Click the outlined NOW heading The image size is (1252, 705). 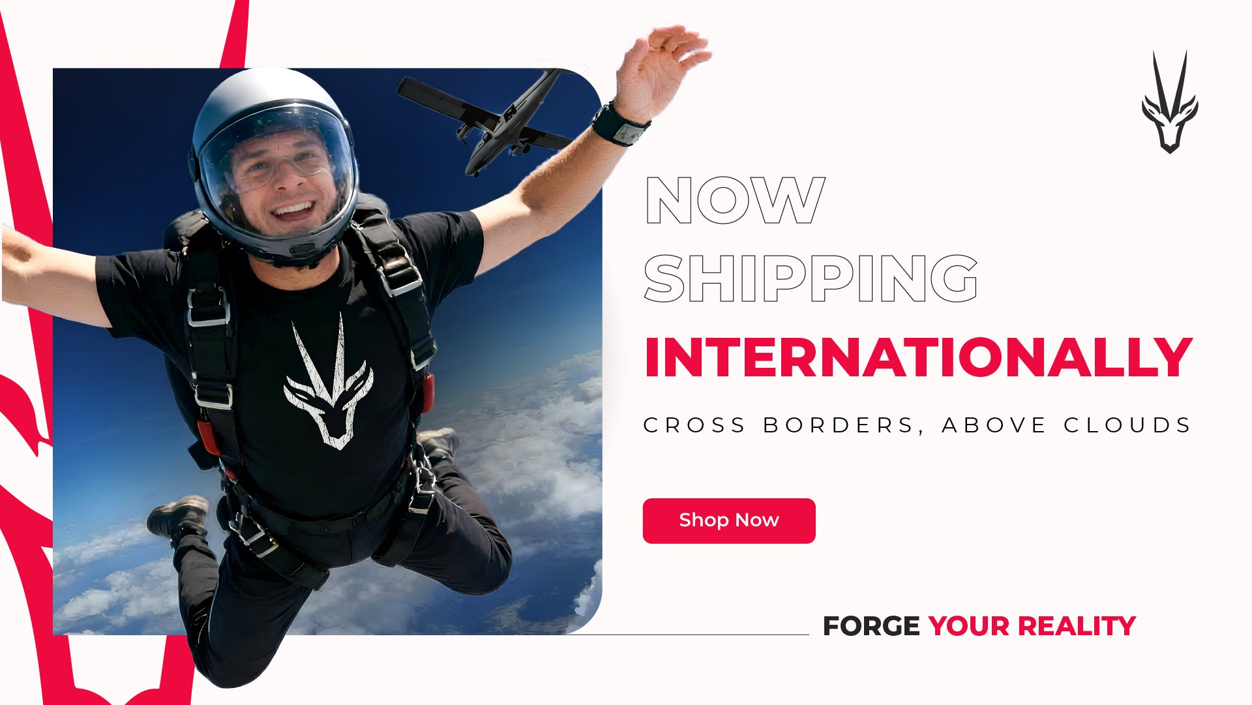pyautogui.click(x=735, y=201)
